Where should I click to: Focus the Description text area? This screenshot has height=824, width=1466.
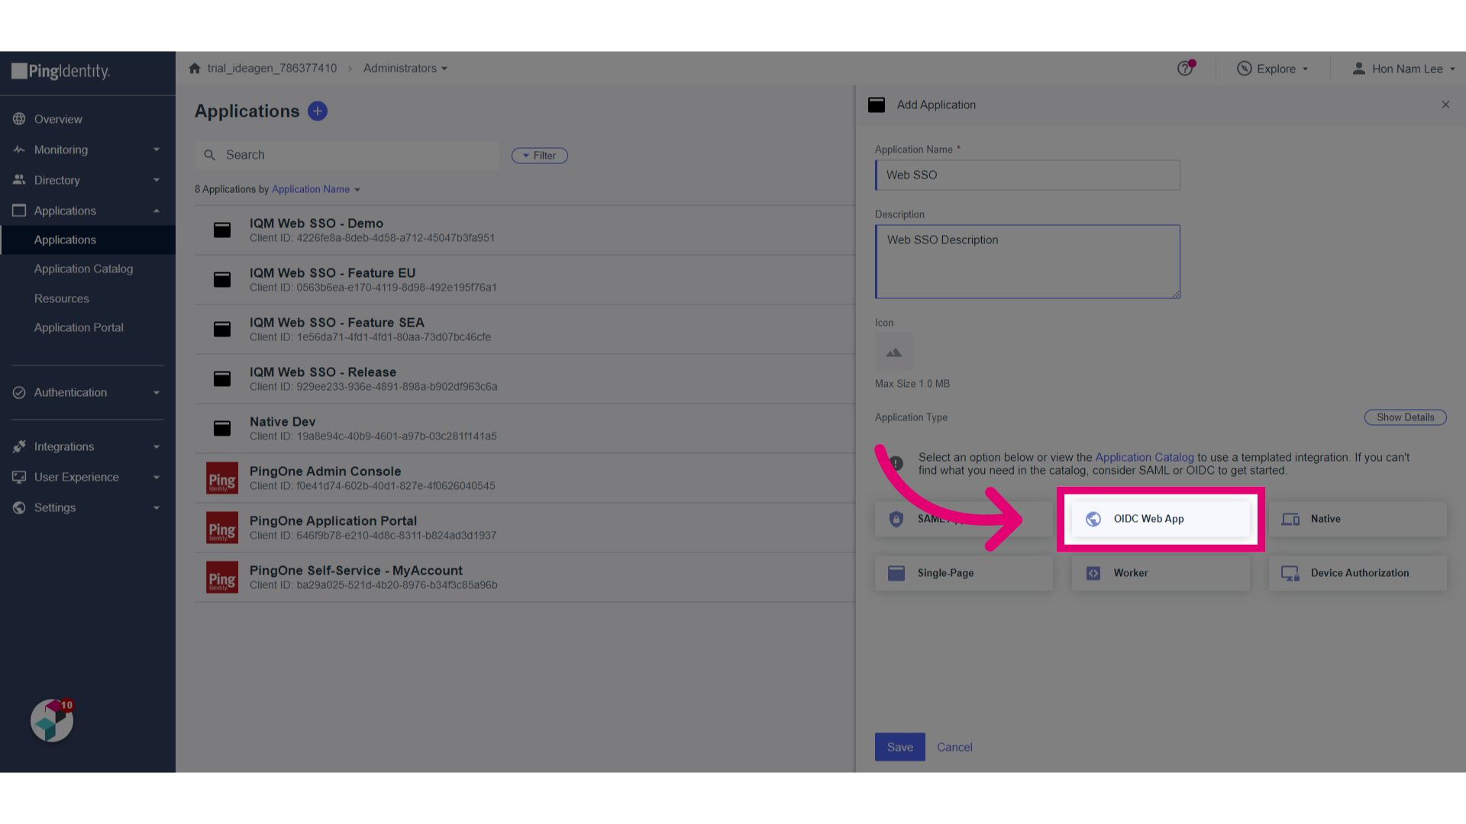point(1028,261)
